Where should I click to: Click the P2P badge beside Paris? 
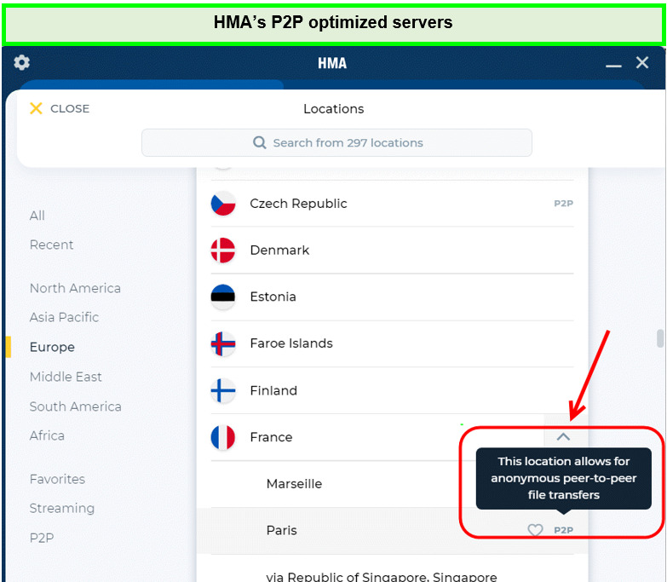click(x=564, y=530)
